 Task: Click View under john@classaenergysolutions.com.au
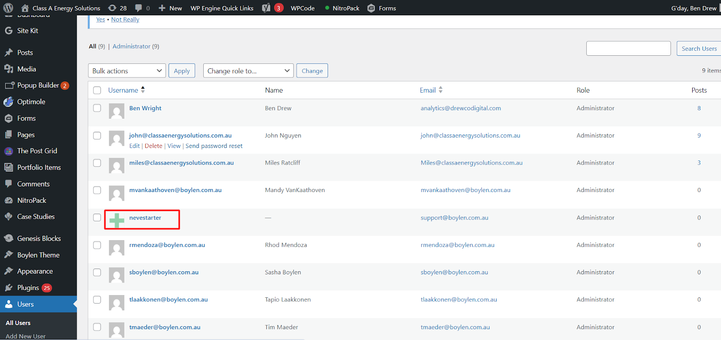click(174, 146)
